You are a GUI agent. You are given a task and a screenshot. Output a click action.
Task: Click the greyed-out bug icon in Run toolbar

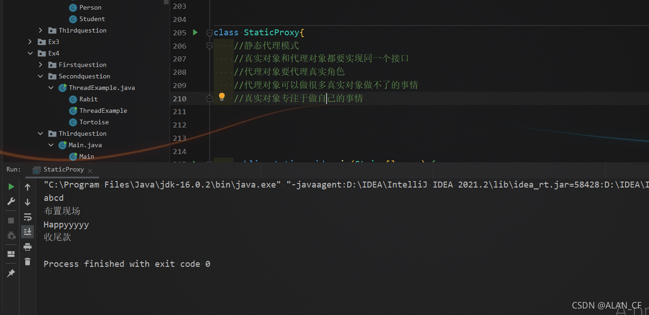point(11,235)
